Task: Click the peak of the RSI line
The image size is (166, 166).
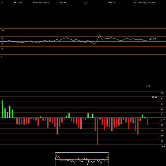Action: 100,35
